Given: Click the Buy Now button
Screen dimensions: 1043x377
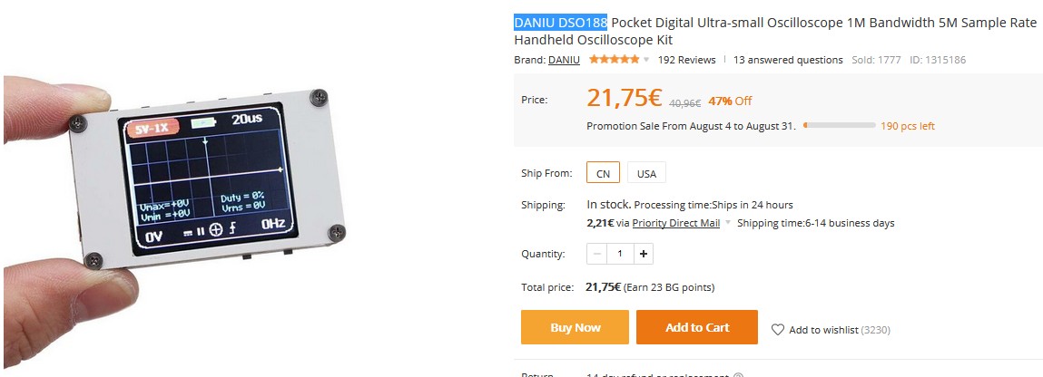Looking at the screenshot, I should point(576,327).
